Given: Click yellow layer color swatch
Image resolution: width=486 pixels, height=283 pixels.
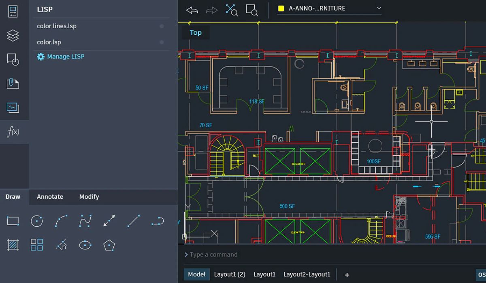Looking at the screenshot, I should (281, 8).
